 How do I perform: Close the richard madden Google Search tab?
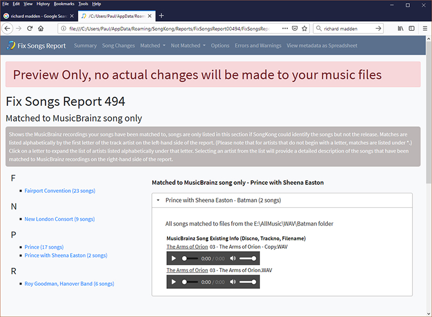72,16
